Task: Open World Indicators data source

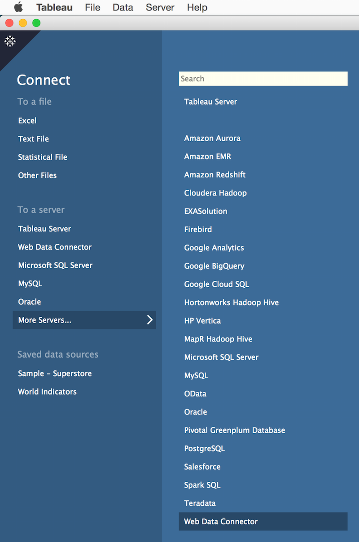Action: (47, 392)
